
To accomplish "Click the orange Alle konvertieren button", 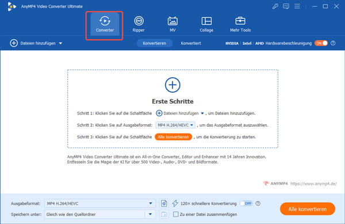I will [308, 209].
